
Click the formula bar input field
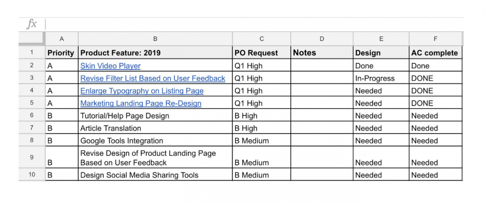(x=254, y=24)
